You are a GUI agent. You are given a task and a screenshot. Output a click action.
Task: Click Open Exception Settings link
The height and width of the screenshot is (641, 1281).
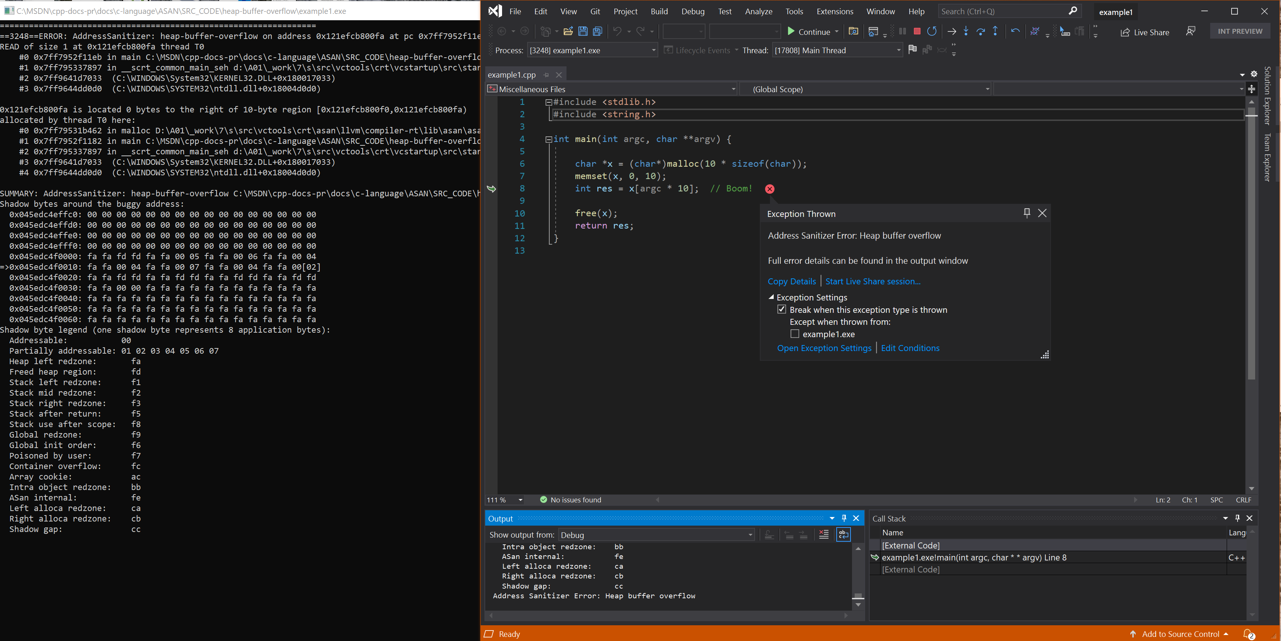823,348
